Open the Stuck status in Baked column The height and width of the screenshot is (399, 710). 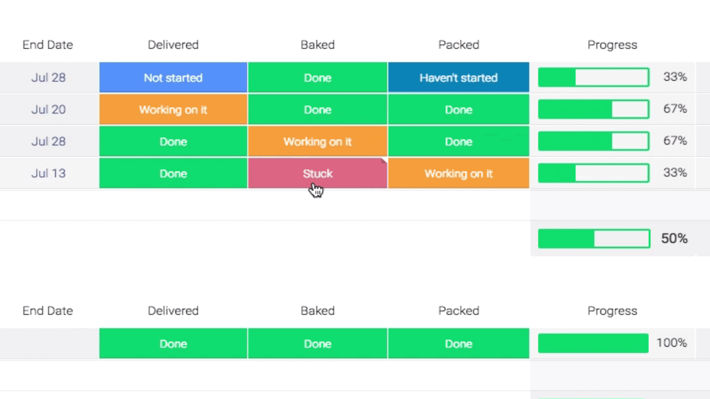point(318,173)
